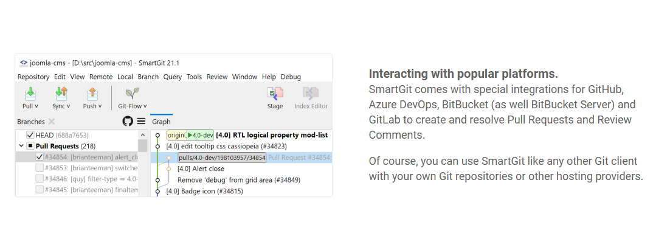Click the Branches list scrollbar up arrow
The height and width of the screenshot is (250, 670).
[142, 135]
